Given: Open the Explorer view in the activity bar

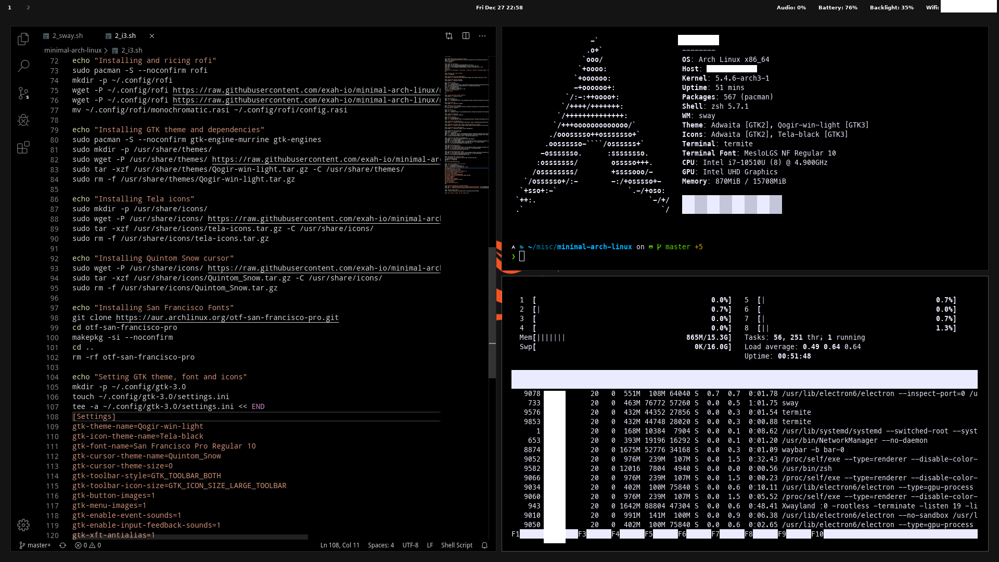Looking at the screenshot, I should tap(23, 39).
